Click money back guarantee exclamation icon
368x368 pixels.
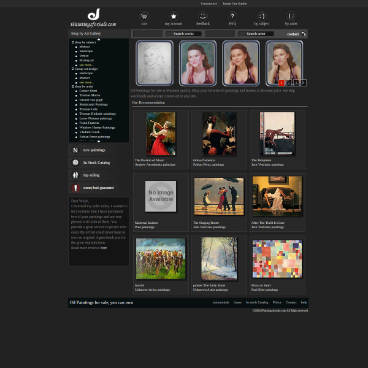coord(75,188)
